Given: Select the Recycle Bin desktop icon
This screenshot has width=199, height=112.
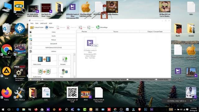Looking at the screenshot, I should pos(7,30).
